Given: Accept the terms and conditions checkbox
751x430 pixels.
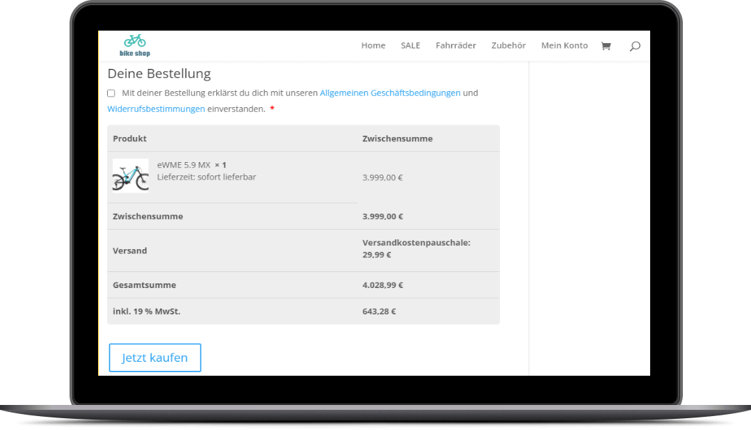Looking at the screenshot, I should [x=111, y=93].
